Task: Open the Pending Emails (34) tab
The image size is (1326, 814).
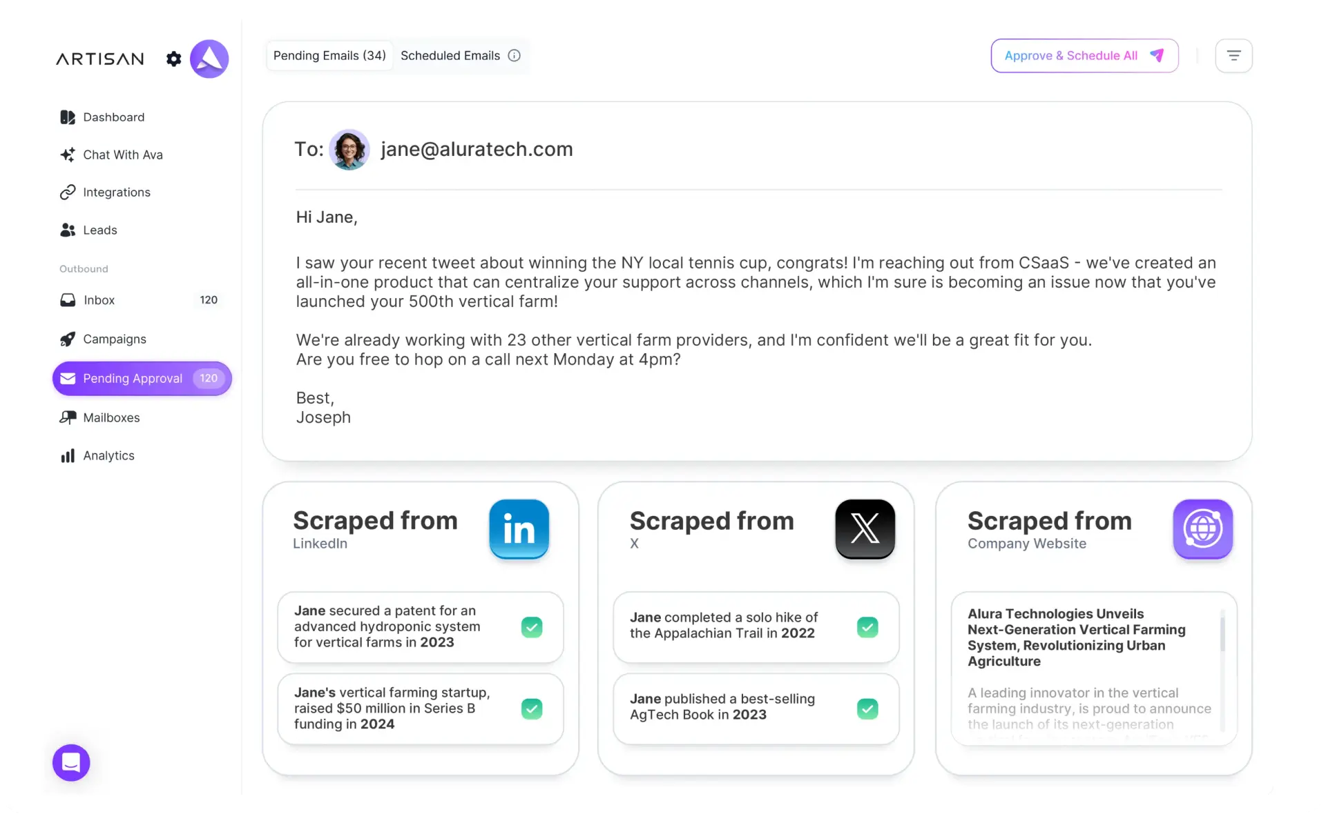Action: pyautogui.click(x=329, y=55)
